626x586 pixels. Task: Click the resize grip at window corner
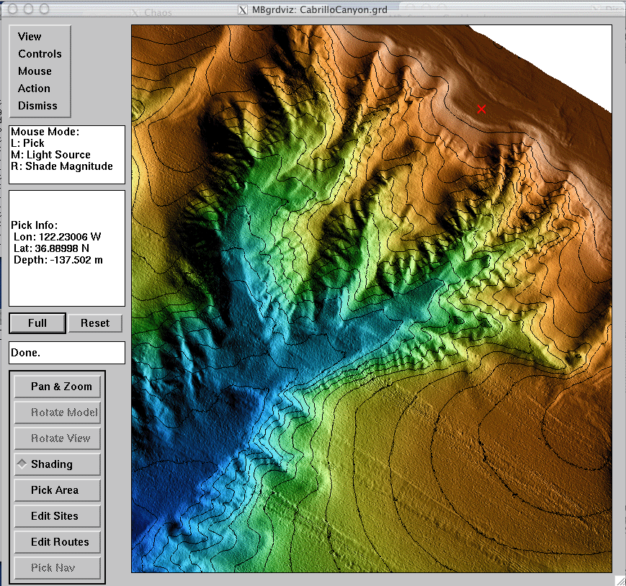coord(619,580)
